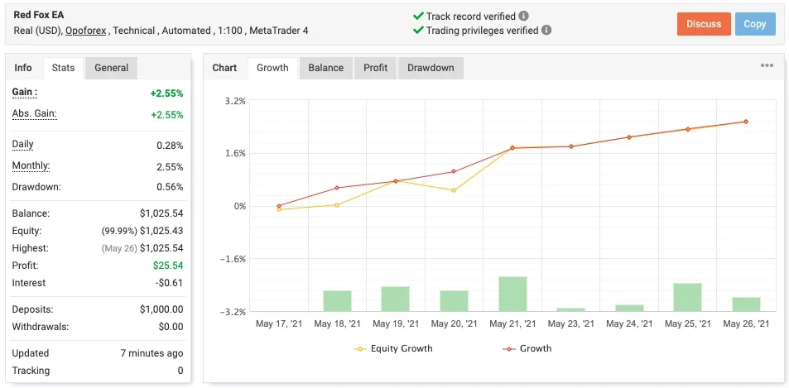Click the last Growth data point, May 26
Viewport: 789px width, 388px height.
pyautogui.click(x=745, y=122)
